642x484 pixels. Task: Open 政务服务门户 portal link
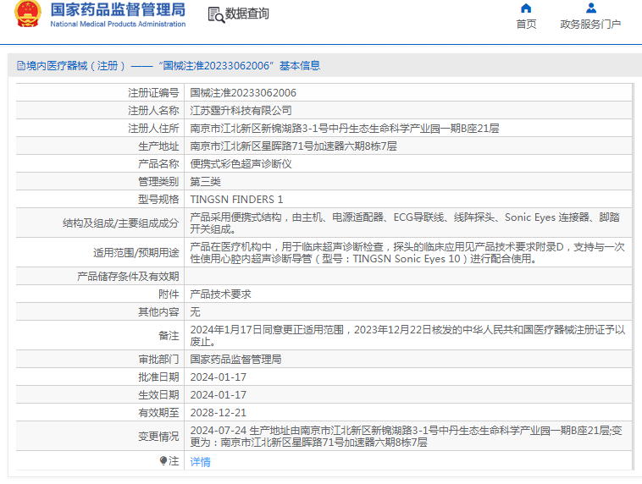[x=590, y=25]
